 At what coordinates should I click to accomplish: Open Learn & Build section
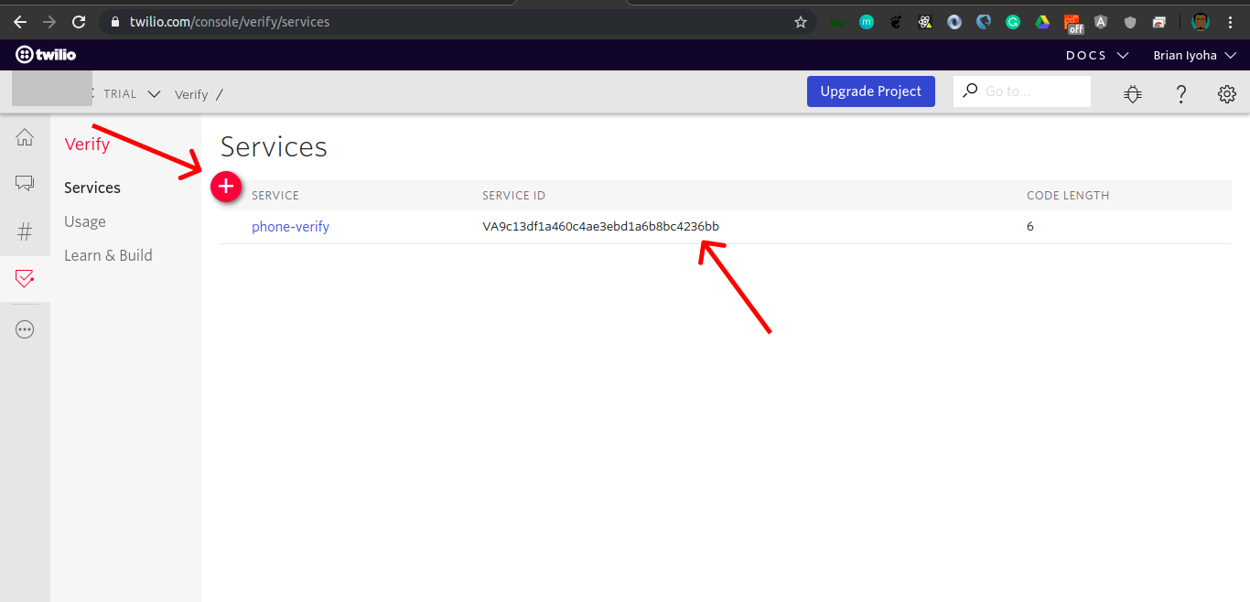click(x=108, y=255)
